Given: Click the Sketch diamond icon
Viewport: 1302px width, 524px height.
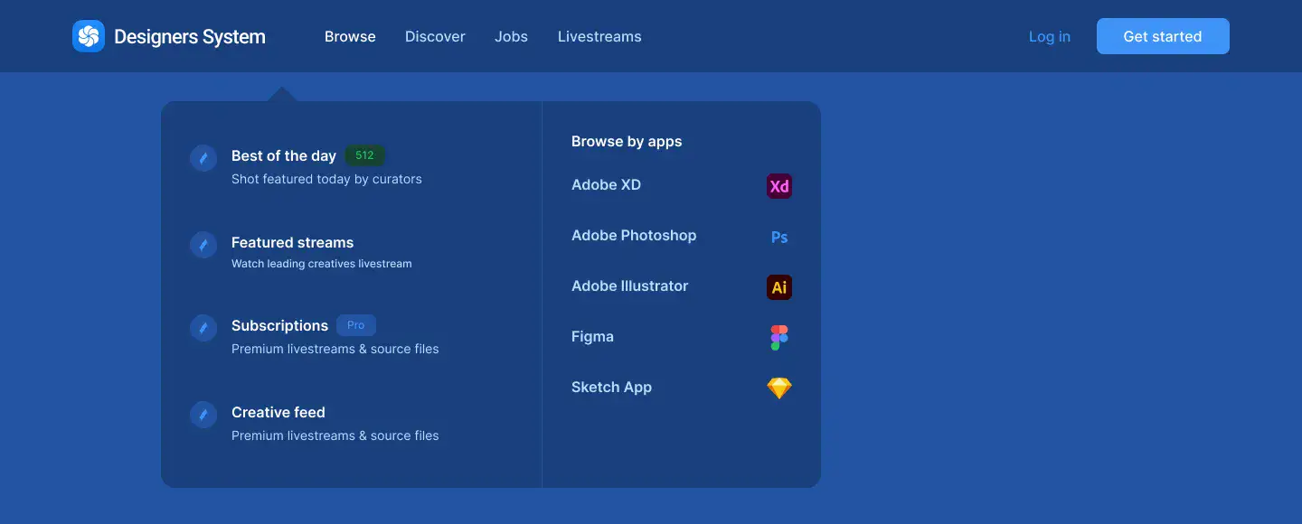Looking at the screenshot, I should [779, 388].
